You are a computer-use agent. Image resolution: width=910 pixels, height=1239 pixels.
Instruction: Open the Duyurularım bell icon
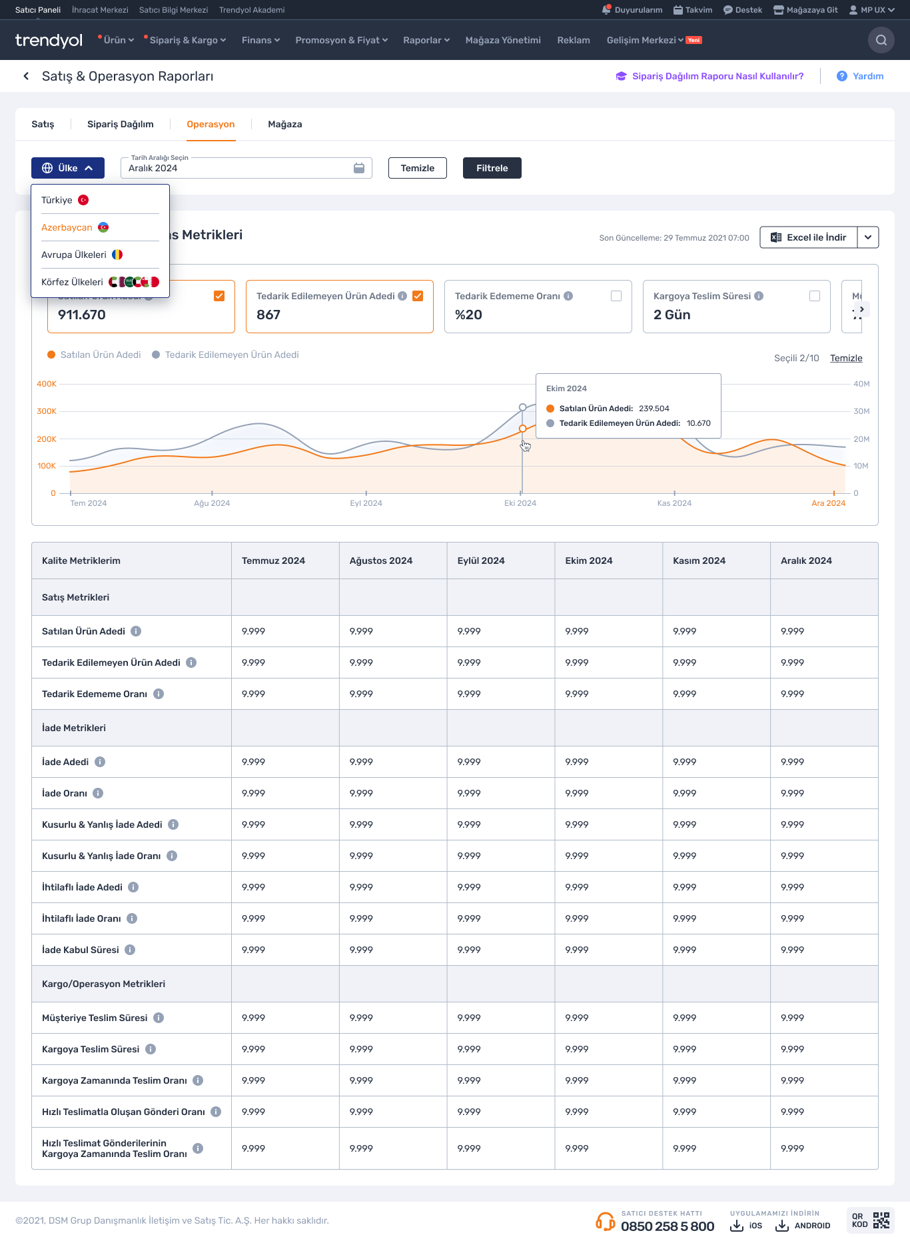pyautogui.click(x=606, y=10)
